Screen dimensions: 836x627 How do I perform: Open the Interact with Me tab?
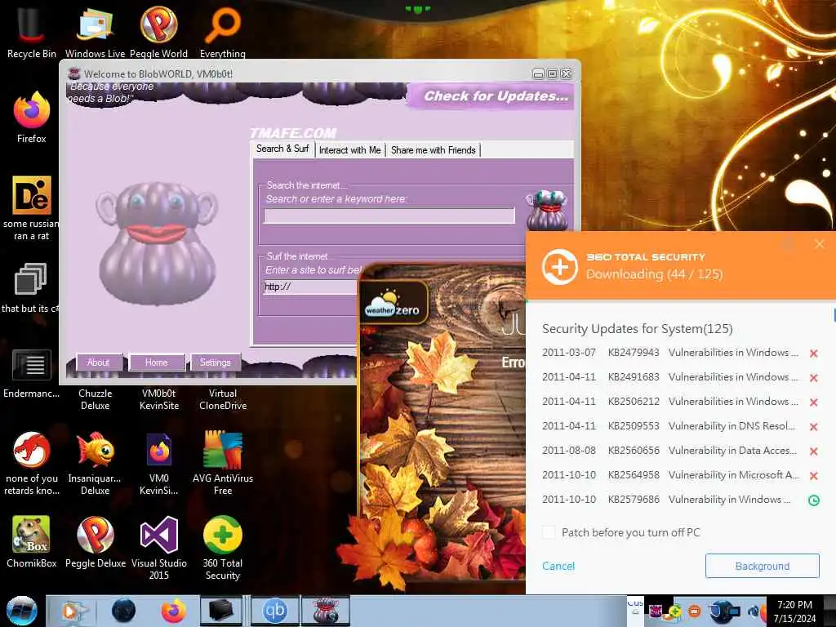[349, 150]
